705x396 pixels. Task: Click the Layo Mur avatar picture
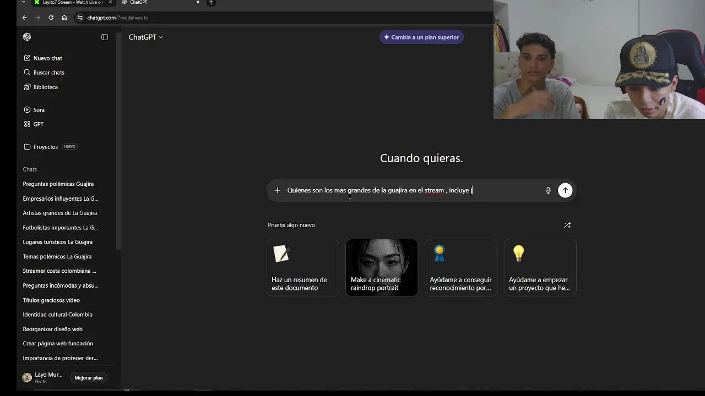click(x=27, y=378)
